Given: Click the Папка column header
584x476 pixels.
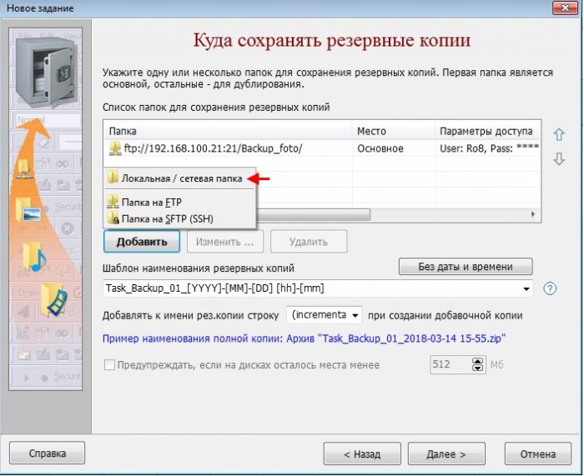Looking at the screenshot, I should point(228,131).
